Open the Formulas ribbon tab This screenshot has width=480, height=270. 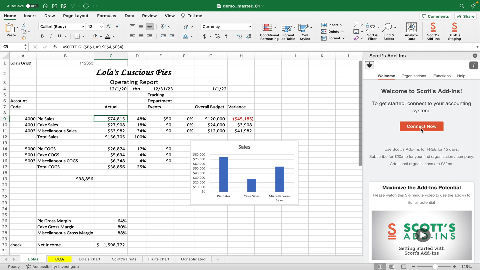point(106,16)
